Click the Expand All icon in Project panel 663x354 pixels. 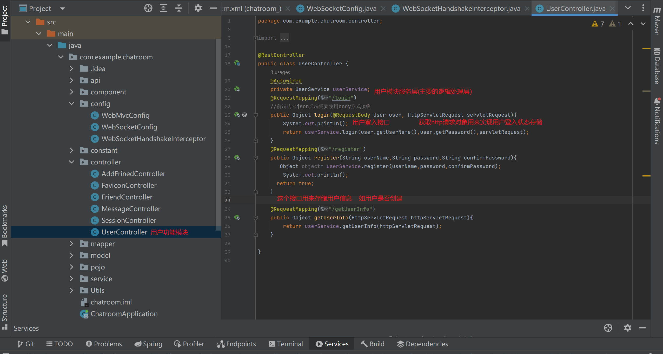[163, 8]
